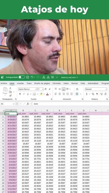109x193 pixels.
Task: Select the column H header
Action: (x=96, y=111)
